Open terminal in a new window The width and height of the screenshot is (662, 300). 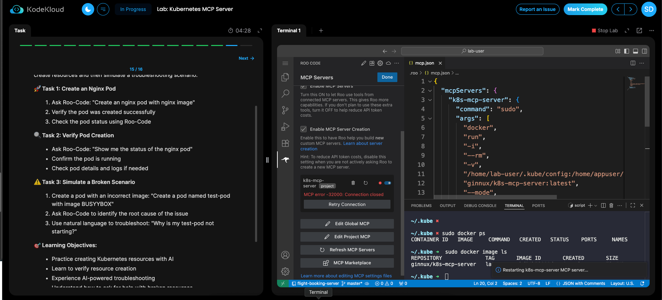click(x=639, y=31)
